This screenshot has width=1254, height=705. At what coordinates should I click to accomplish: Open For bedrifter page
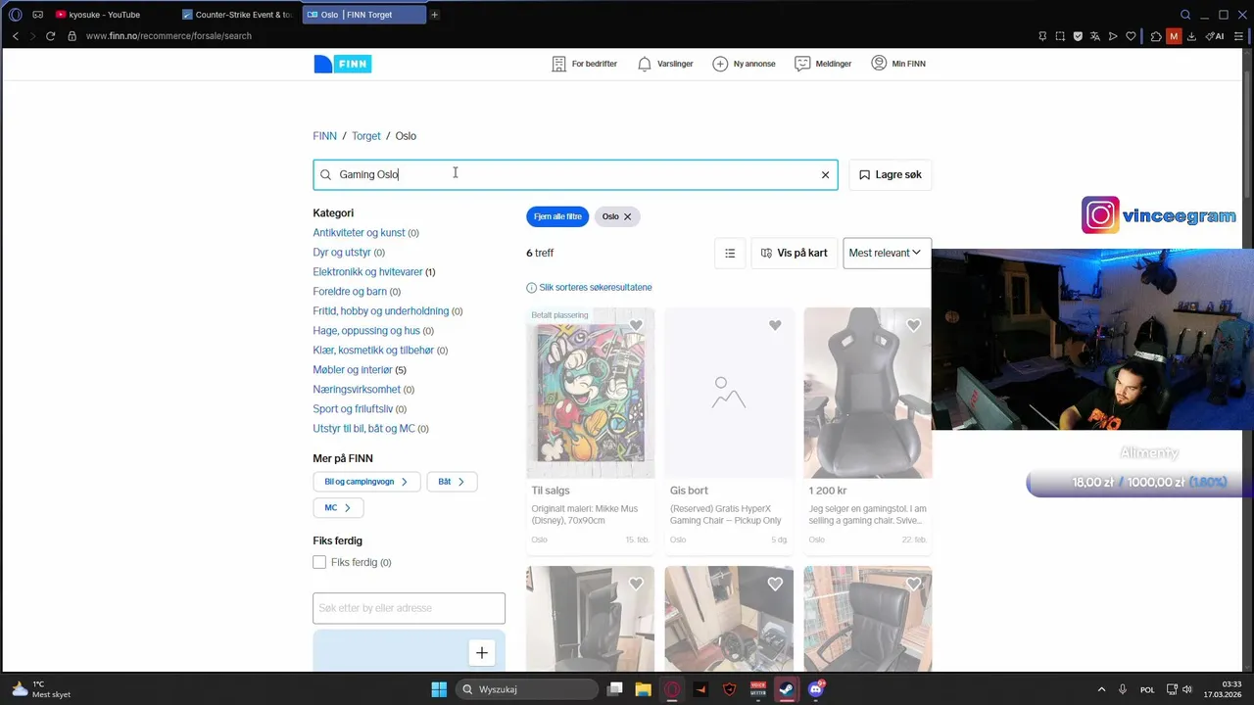point(585,64)
